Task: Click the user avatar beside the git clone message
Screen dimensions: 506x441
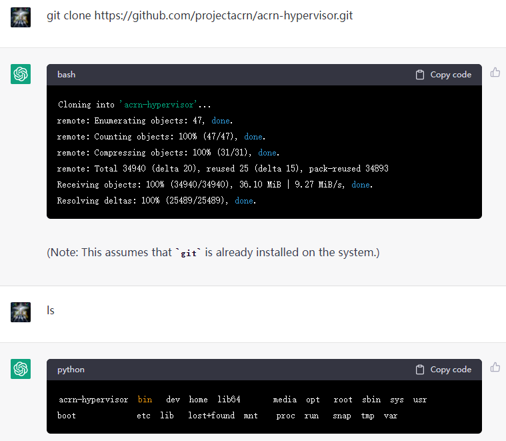Action: 21,17
